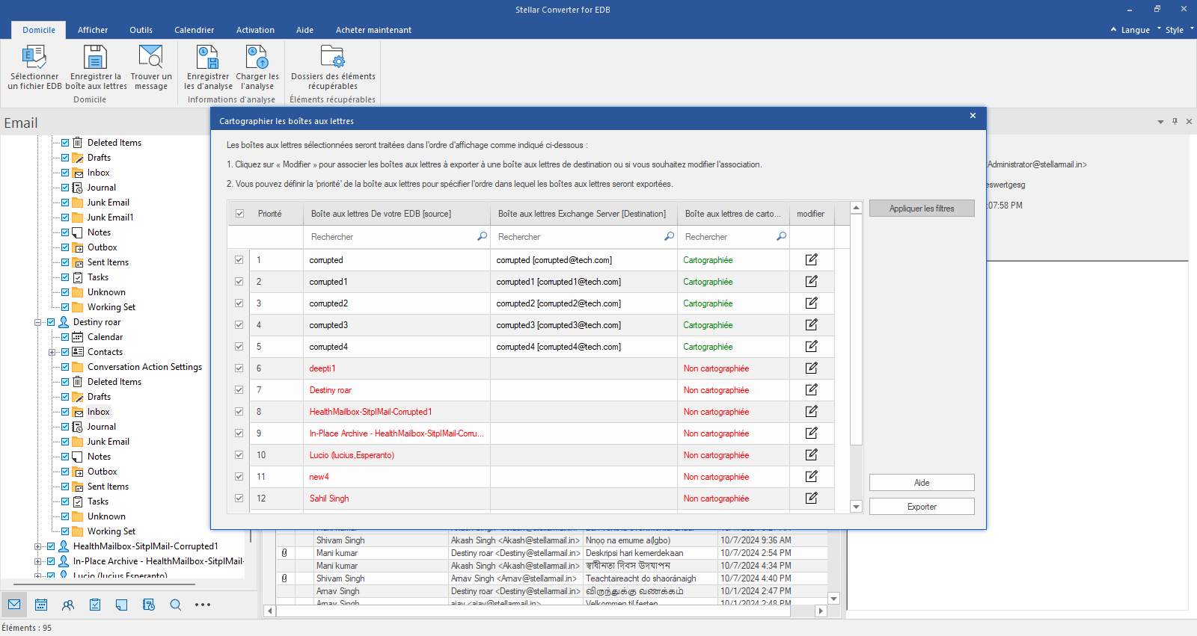1197x636 pixels.
Task: Edit mapping for new4 row
Action: pyautogui.click(x=811, y=476)
